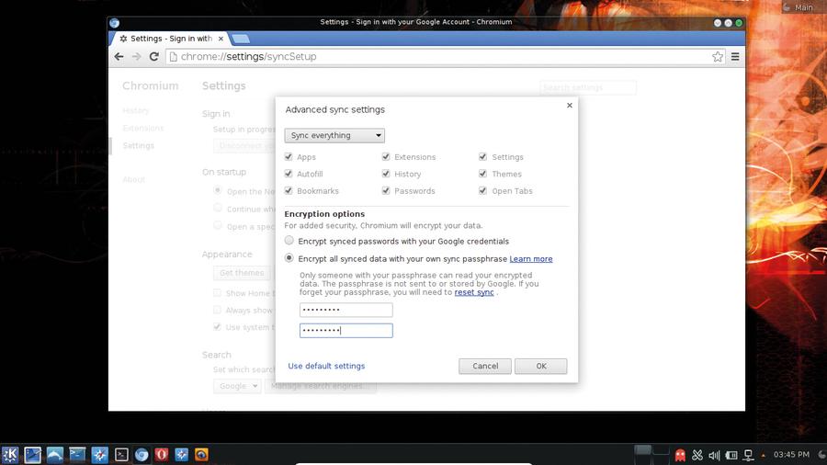Open the Learn more link
This screenshot has width=827, height=465.
[530, 259]
